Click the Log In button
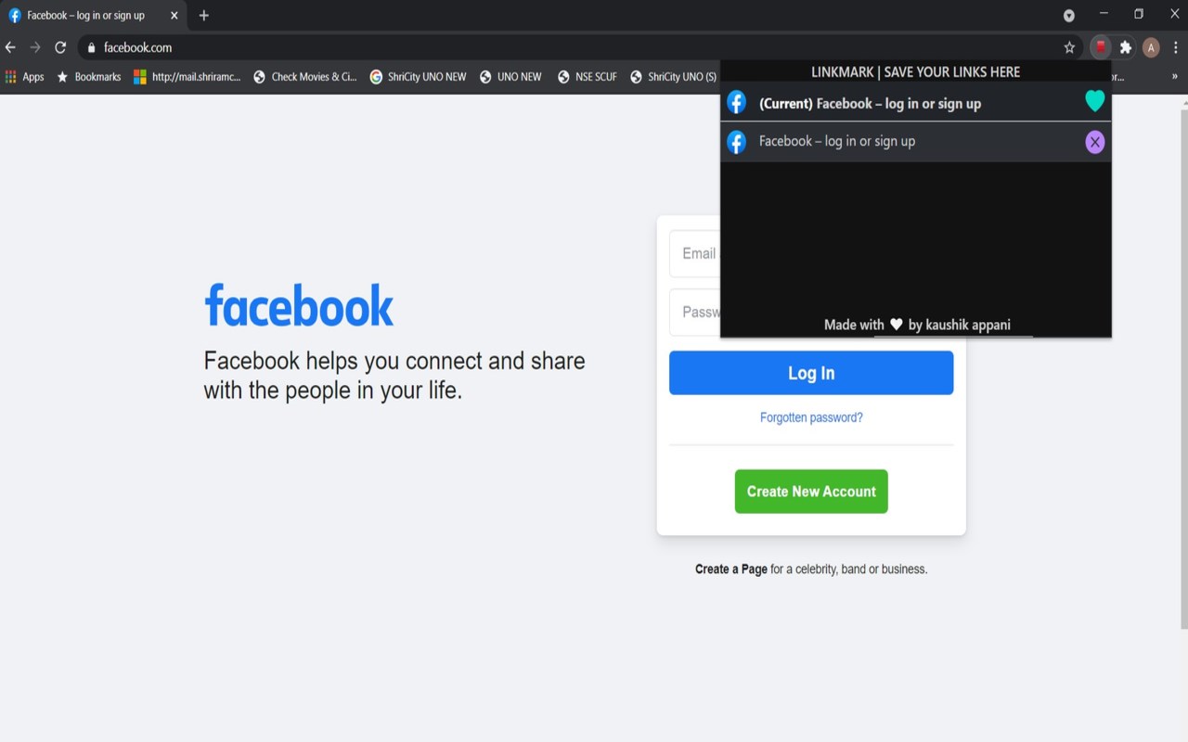 point(811,373)
